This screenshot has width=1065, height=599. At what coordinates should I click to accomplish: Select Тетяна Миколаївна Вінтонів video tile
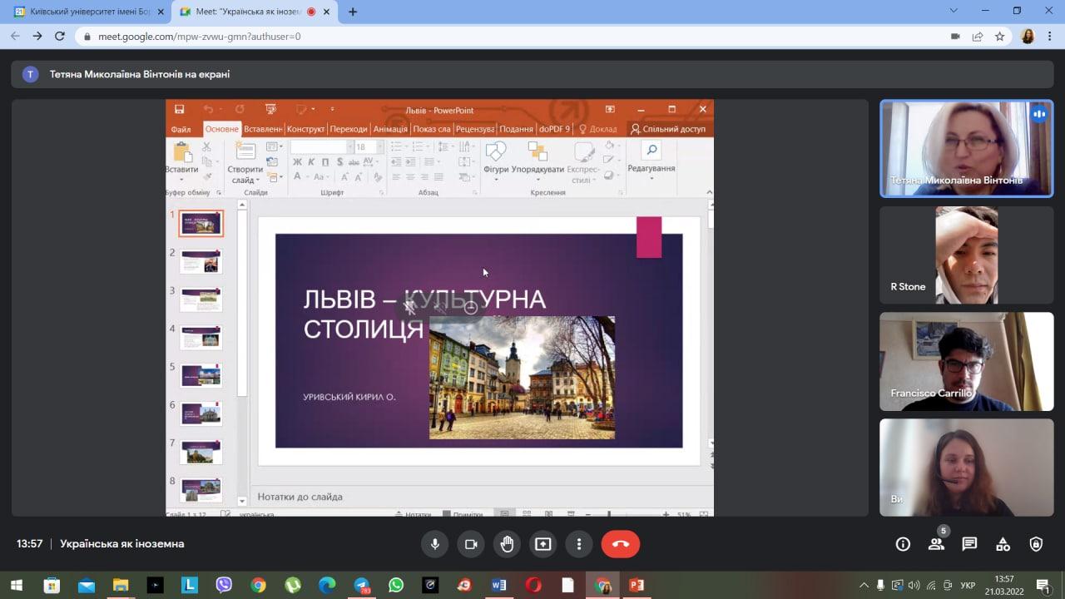[966, 149]
